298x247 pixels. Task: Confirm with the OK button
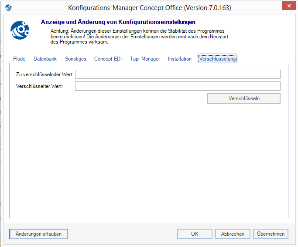(195, 234)
